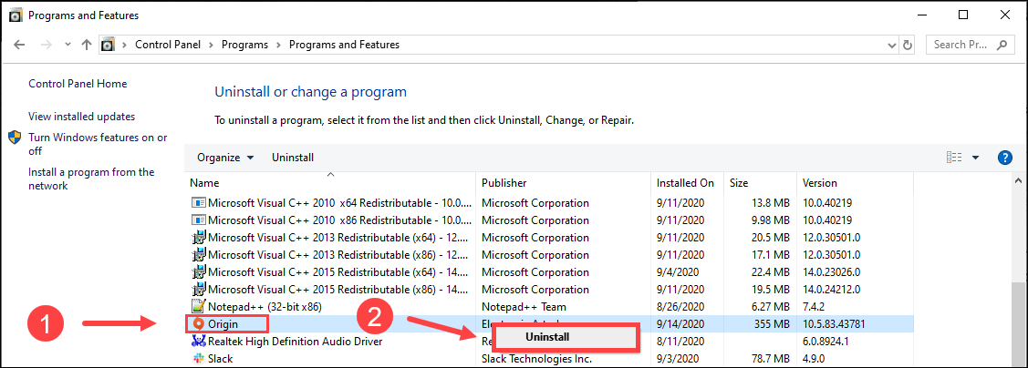Open Turn Windows features on or off
Screen dimensions: 1028x368
point(98,144)
